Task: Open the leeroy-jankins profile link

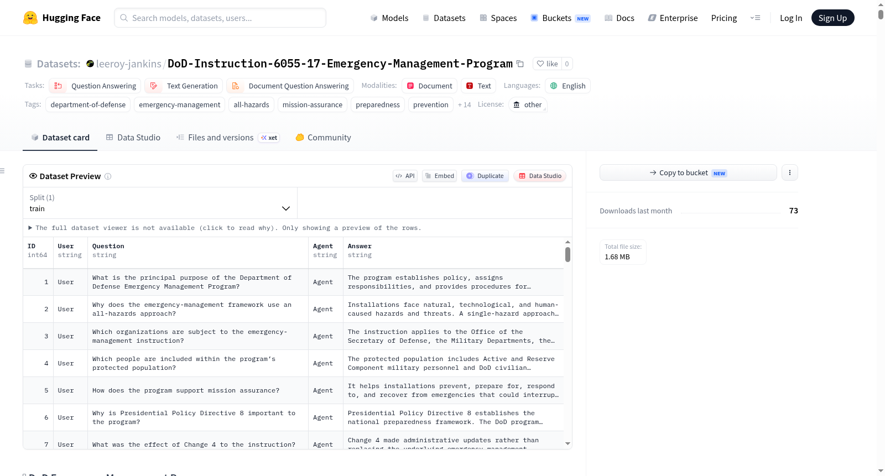Action: tap(129, 64)
